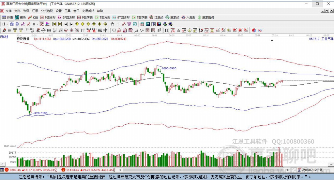Open the 交易委托 menu

(88, 11)
